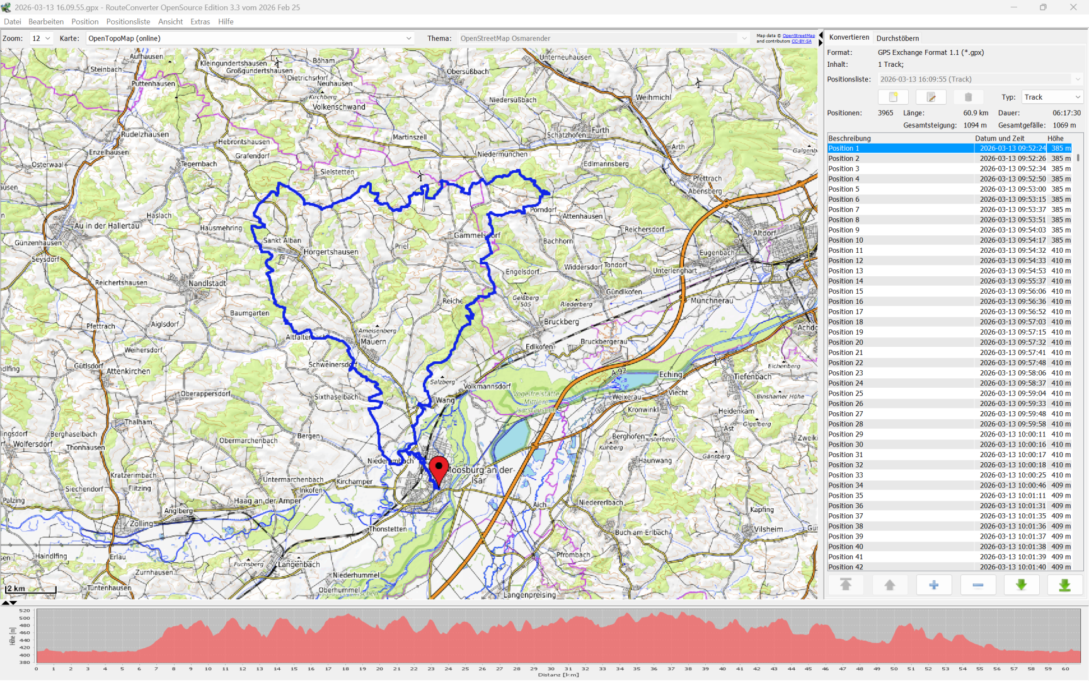Collapse elevation profile with down arrow

click(x=13, y=603)
